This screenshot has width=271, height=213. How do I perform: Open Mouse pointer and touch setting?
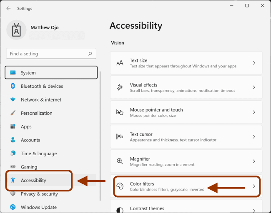coord(186,112)
